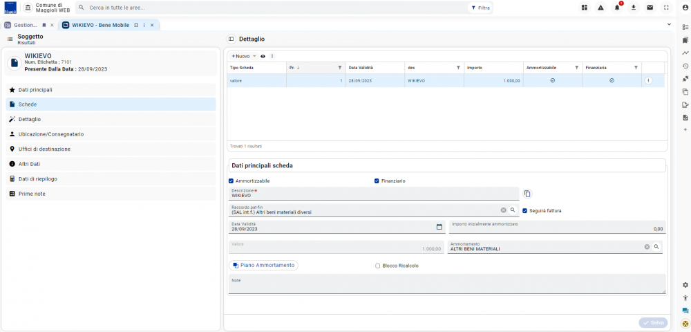Toggle the bookmark on Gestion... tab
Screen dimensions: 691x332
click(x=44, y=25)
